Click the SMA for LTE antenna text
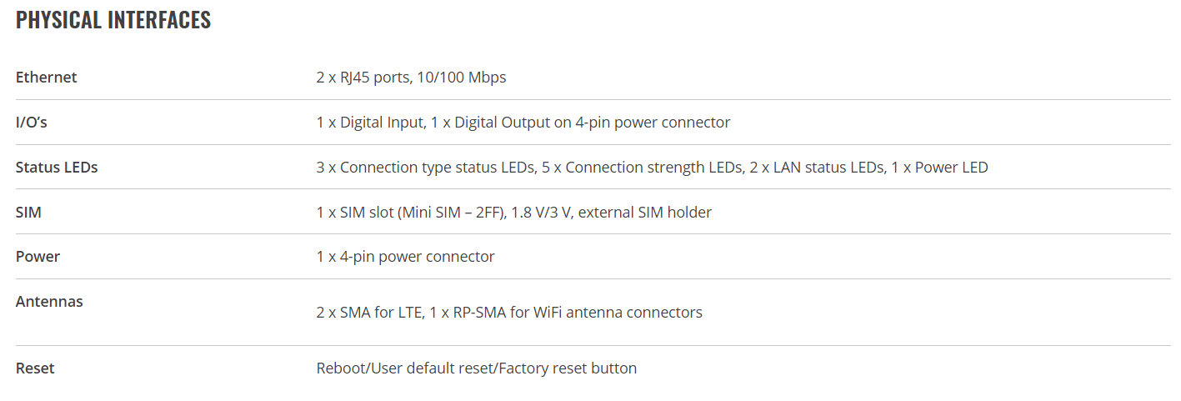This screenshot has height=401, width=1181. click(x=370, y=313)
